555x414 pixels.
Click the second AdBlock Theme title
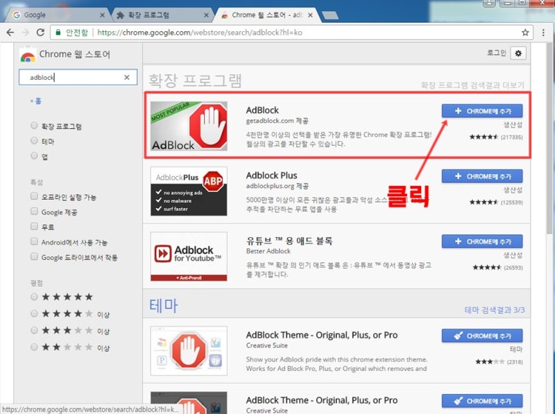(322, 400)
